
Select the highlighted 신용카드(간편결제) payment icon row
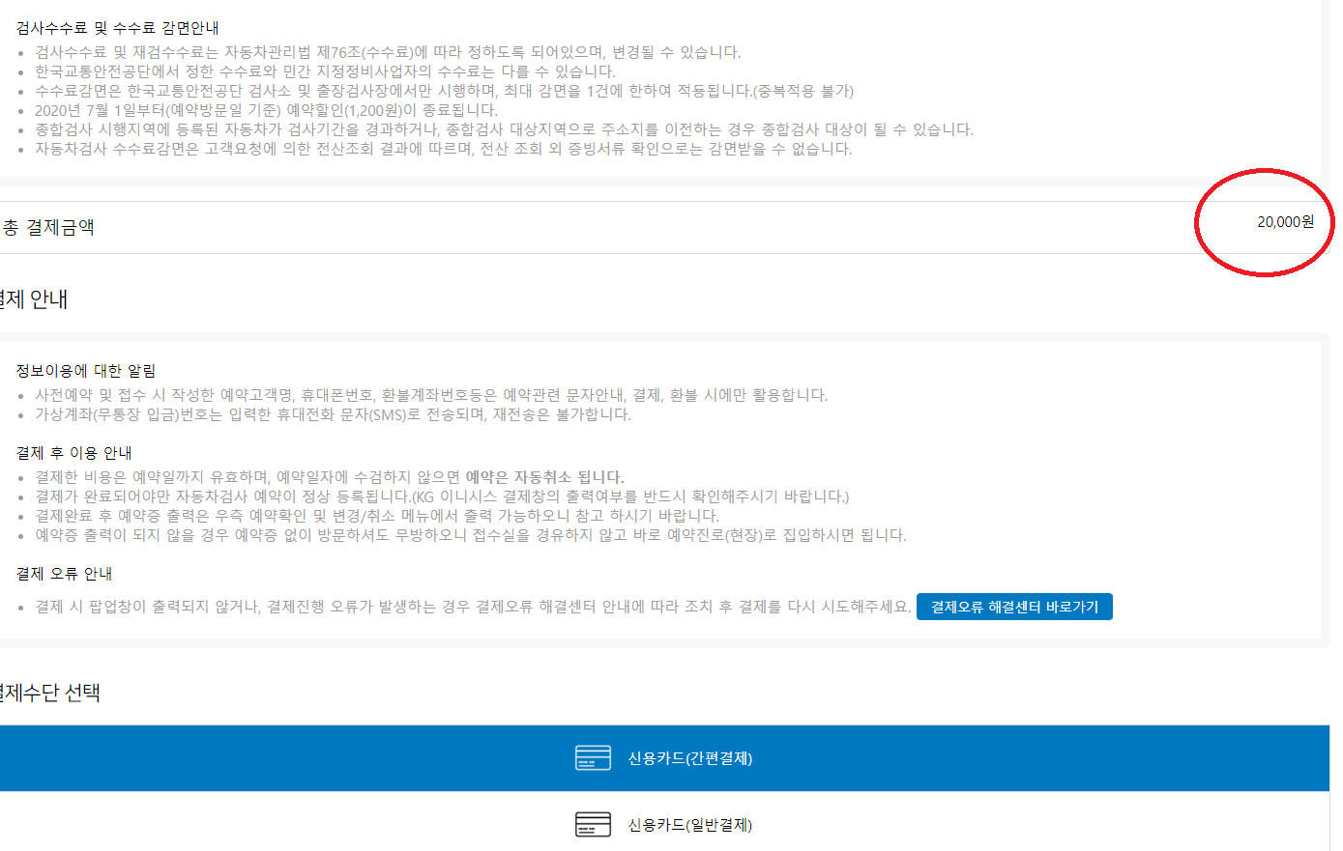click(x=671, y=758)
